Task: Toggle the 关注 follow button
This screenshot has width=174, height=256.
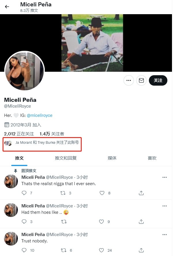Action: (x=158, y=80)
